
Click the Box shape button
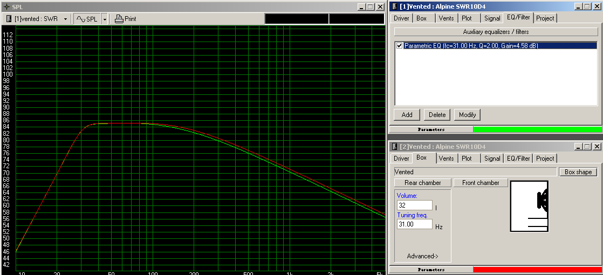click(x=578, y=172)
